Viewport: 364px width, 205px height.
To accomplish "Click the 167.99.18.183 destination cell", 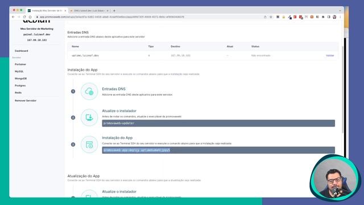I will pyautogui.click(x=181, y=56).
